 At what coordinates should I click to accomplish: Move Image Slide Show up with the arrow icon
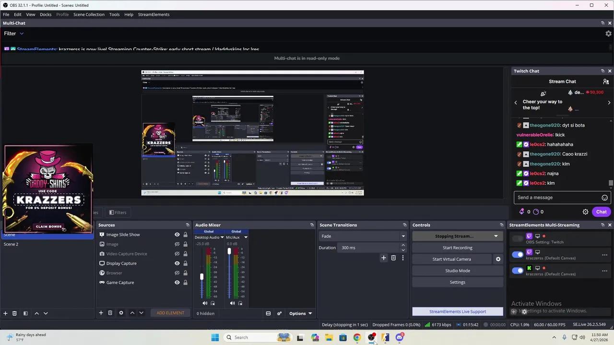point(132,313)
